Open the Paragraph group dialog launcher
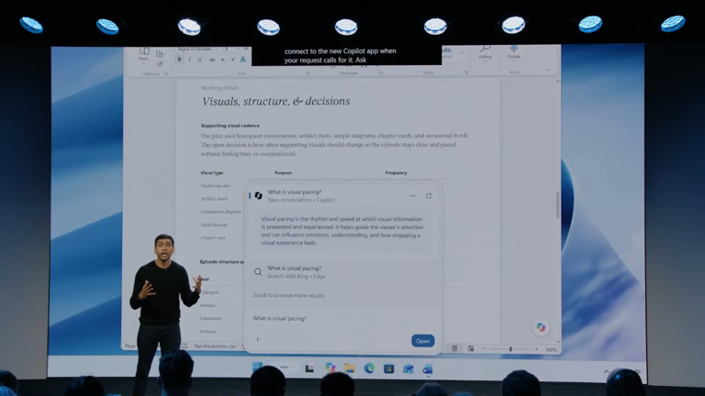This screenshot has height=396, width=705. (x=380, y=72)
